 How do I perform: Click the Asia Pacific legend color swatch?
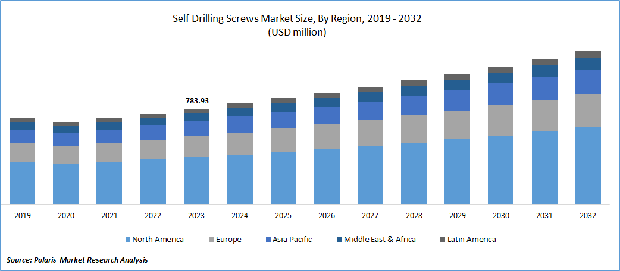coord(268,240)
